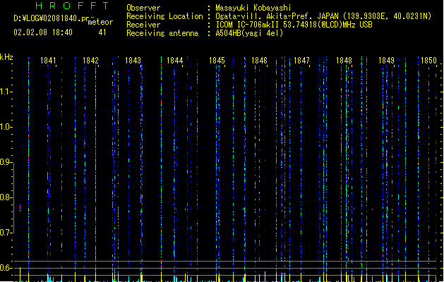The width and height of the screenshot is (444, 282).
Task: Click the 1841 time marker
Action: [48, 61]
